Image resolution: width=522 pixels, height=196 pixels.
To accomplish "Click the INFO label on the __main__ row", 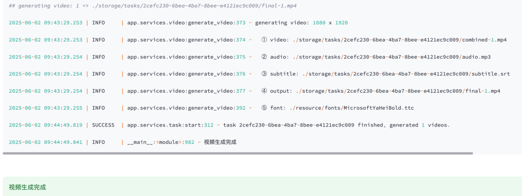I will point(99,142).
